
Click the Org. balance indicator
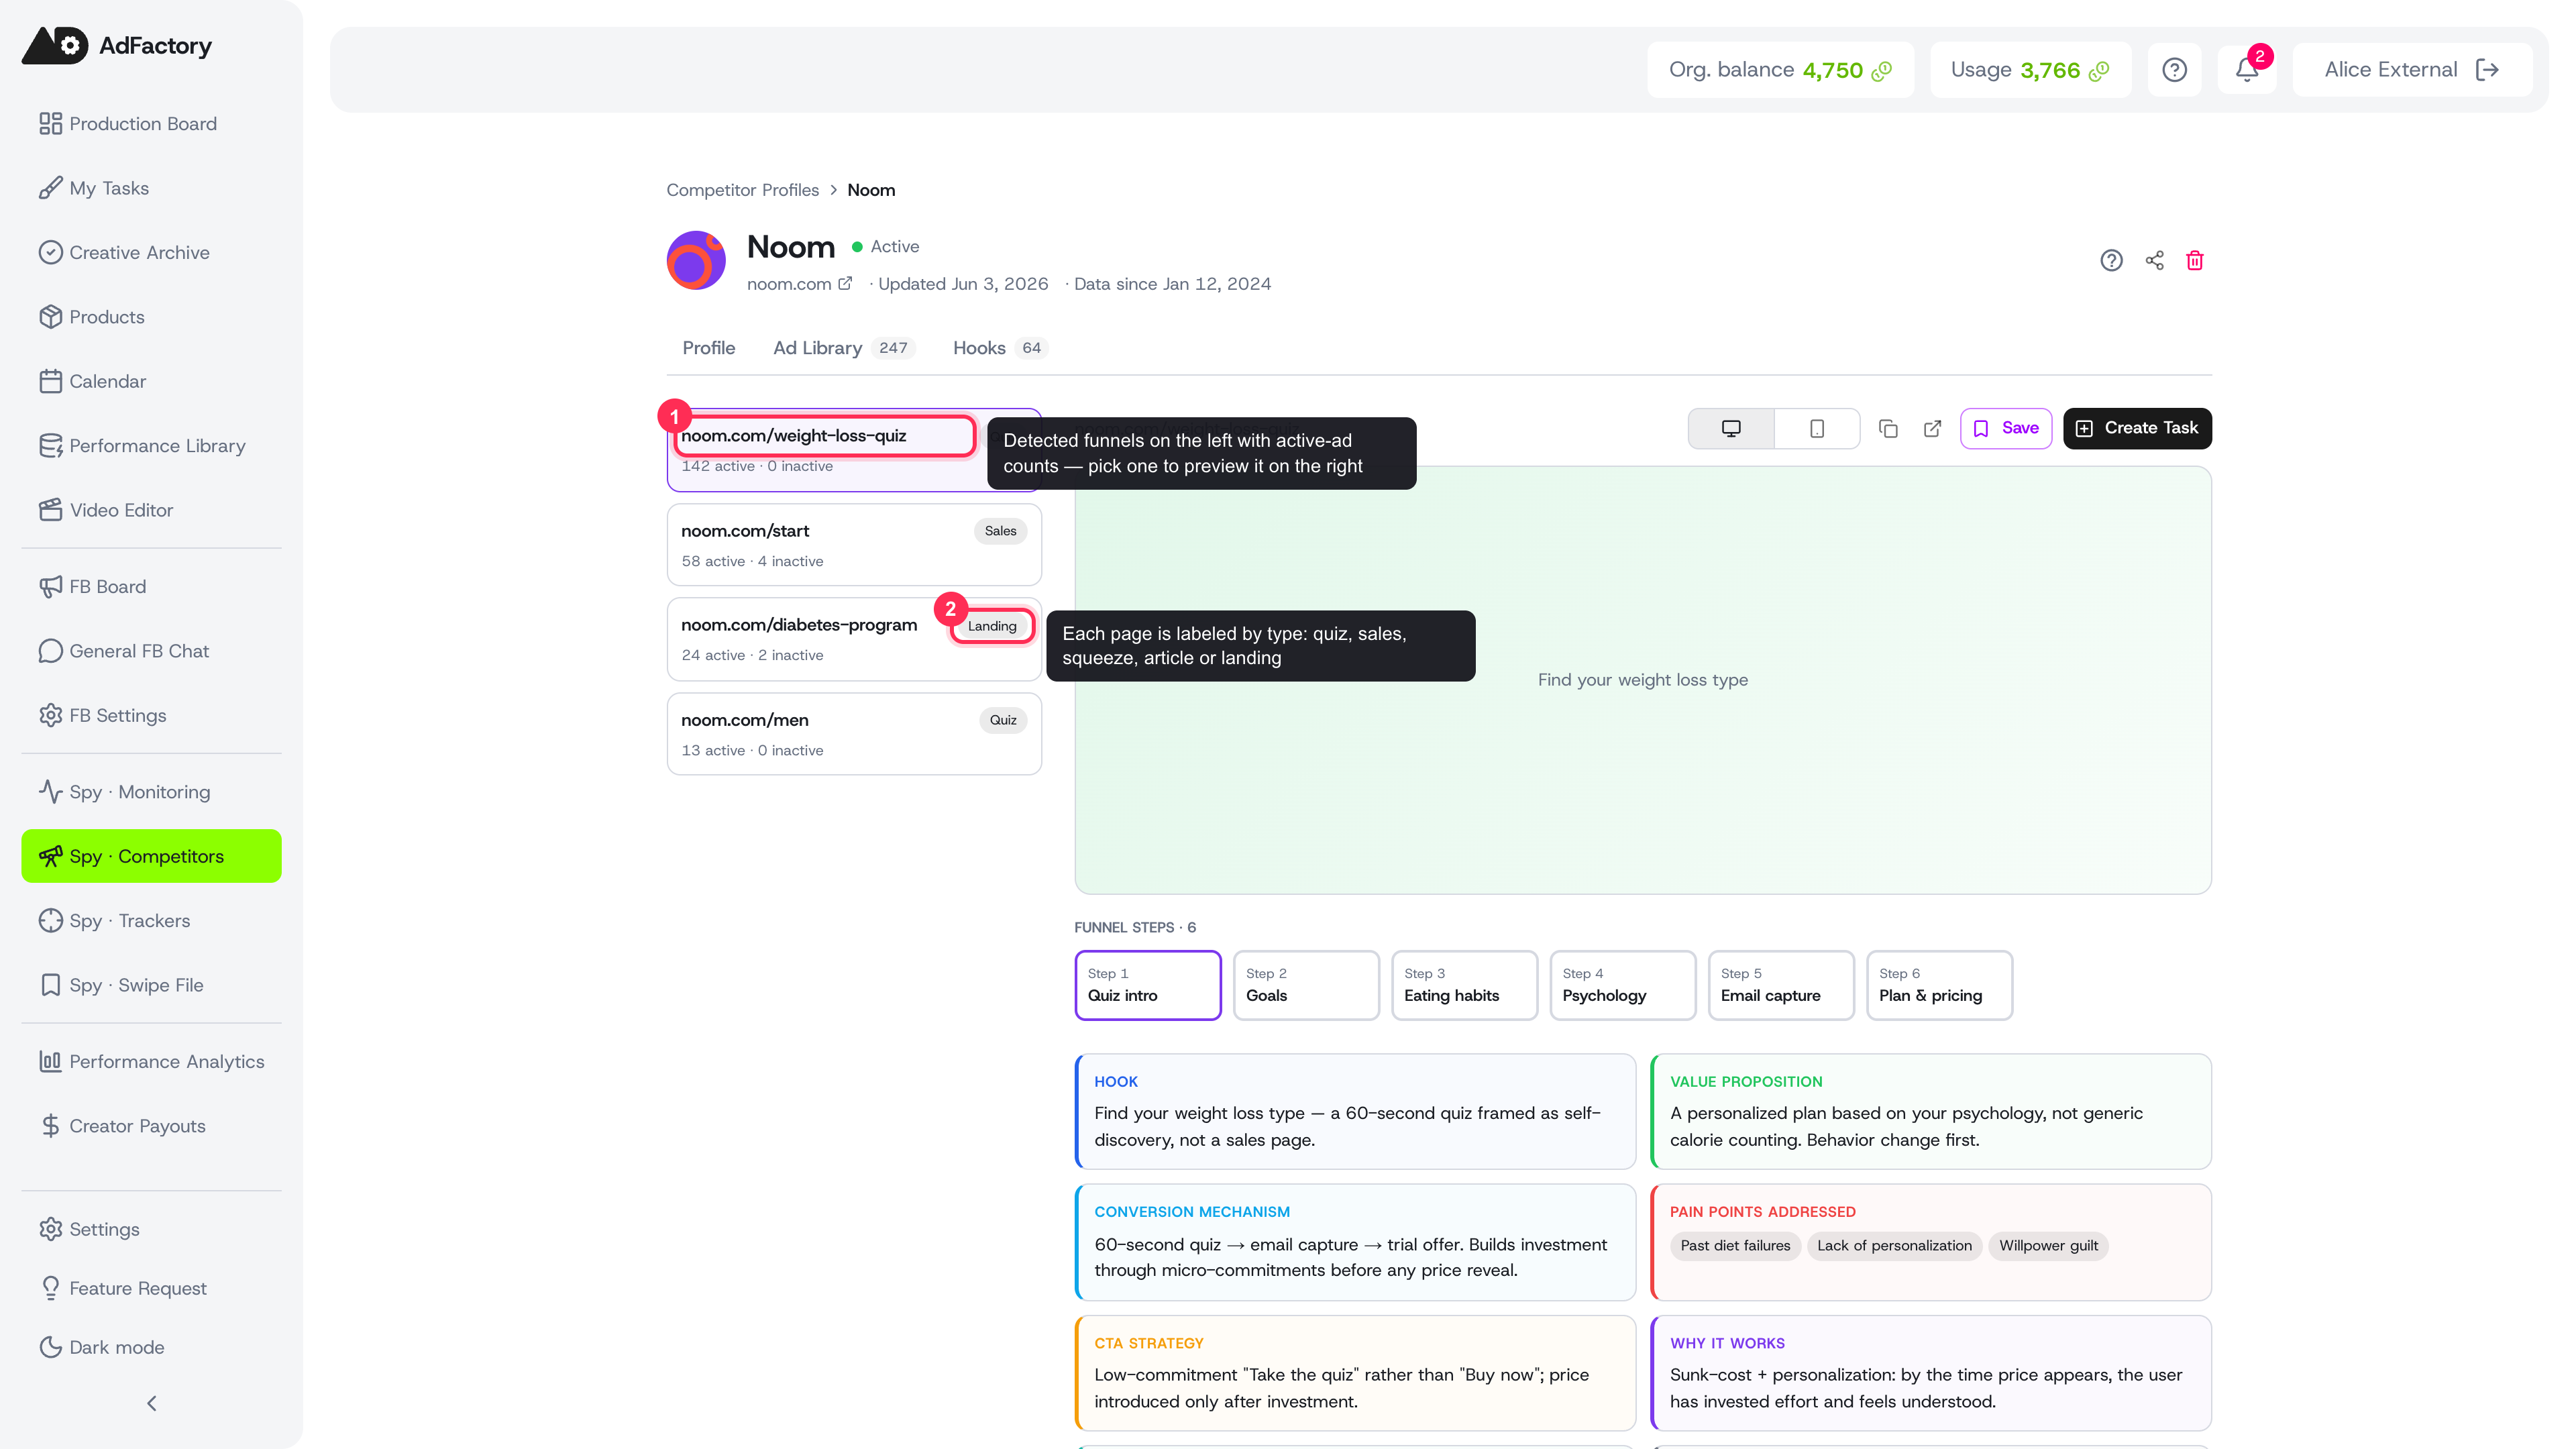1780,70
